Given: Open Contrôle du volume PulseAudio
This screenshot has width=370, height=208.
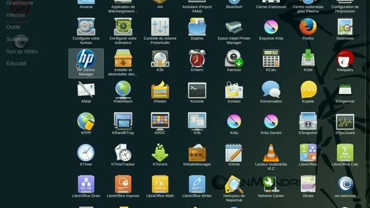Looking at the screenshot, I should tap(160, 31).
